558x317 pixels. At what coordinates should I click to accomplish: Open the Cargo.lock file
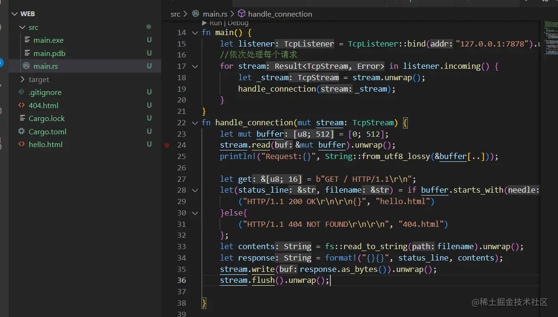[x=47, y=118]
